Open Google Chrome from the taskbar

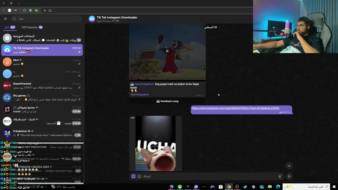tap(229, 187)
